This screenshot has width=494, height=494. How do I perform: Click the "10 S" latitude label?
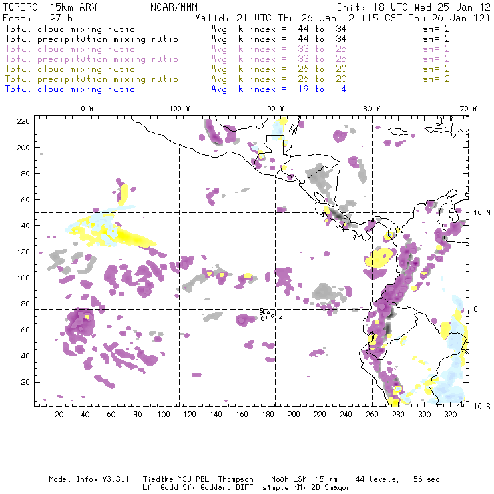tap(482, 407)
